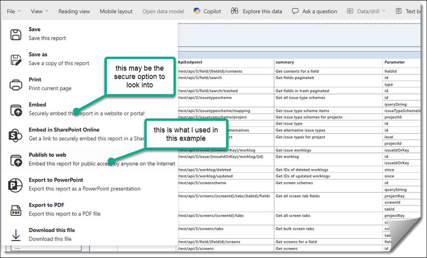Select Publish to web entry
Screen dimensions: 427x258
90,159
